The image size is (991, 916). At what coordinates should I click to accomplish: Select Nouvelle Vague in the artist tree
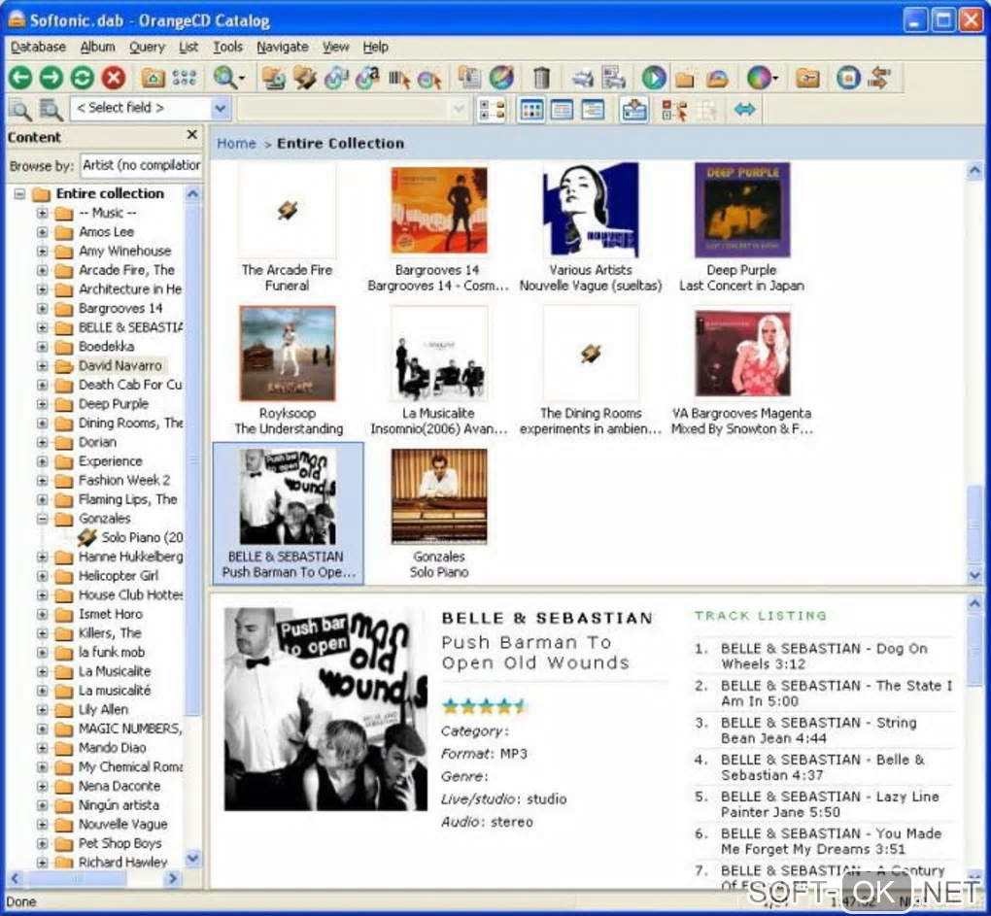(x=123, y=825)
